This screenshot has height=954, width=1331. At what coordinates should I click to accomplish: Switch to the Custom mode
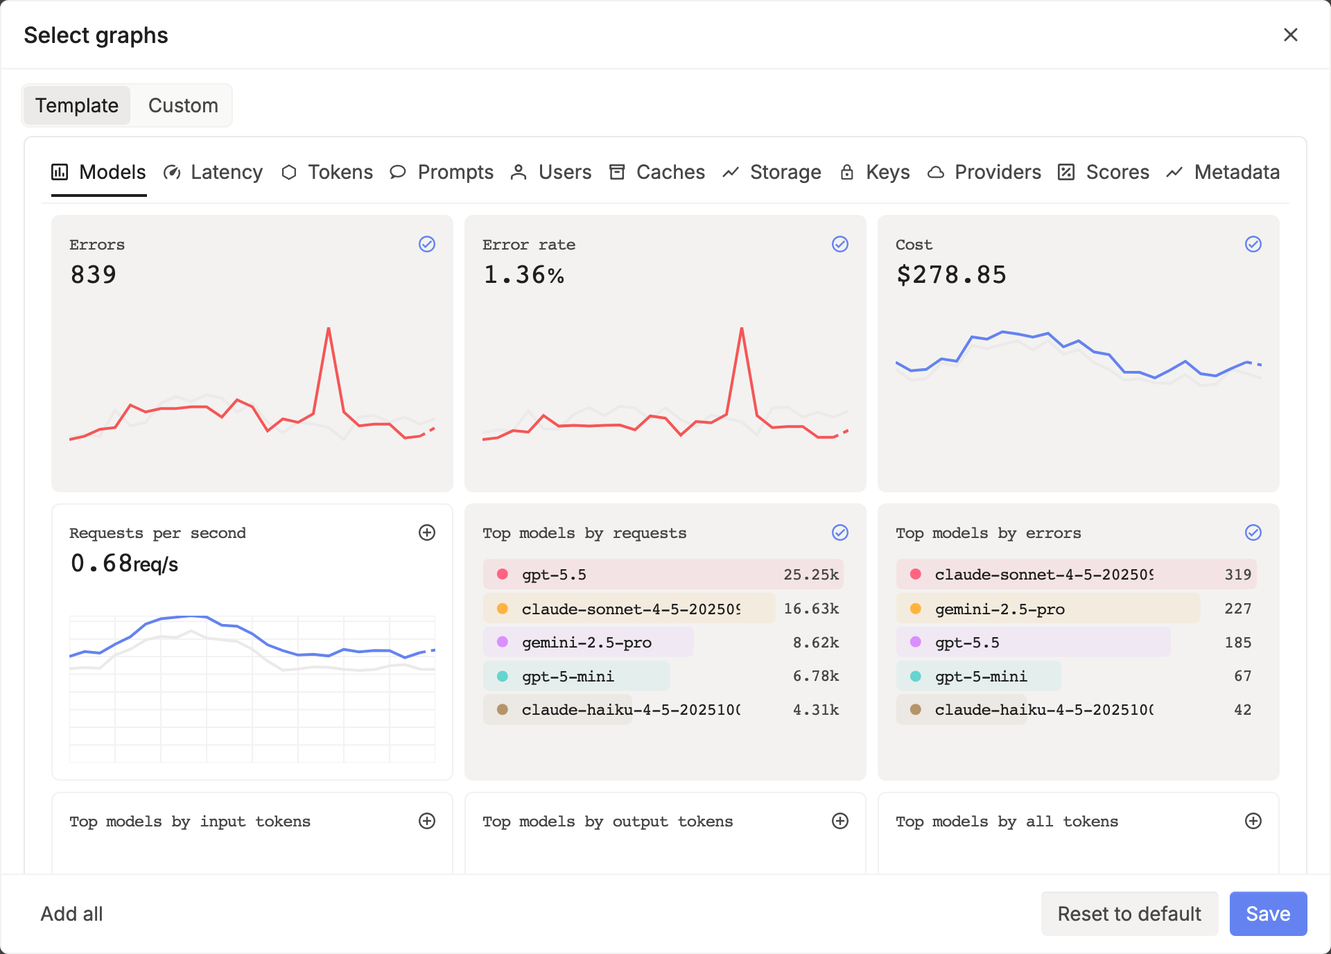pos(183,105)
